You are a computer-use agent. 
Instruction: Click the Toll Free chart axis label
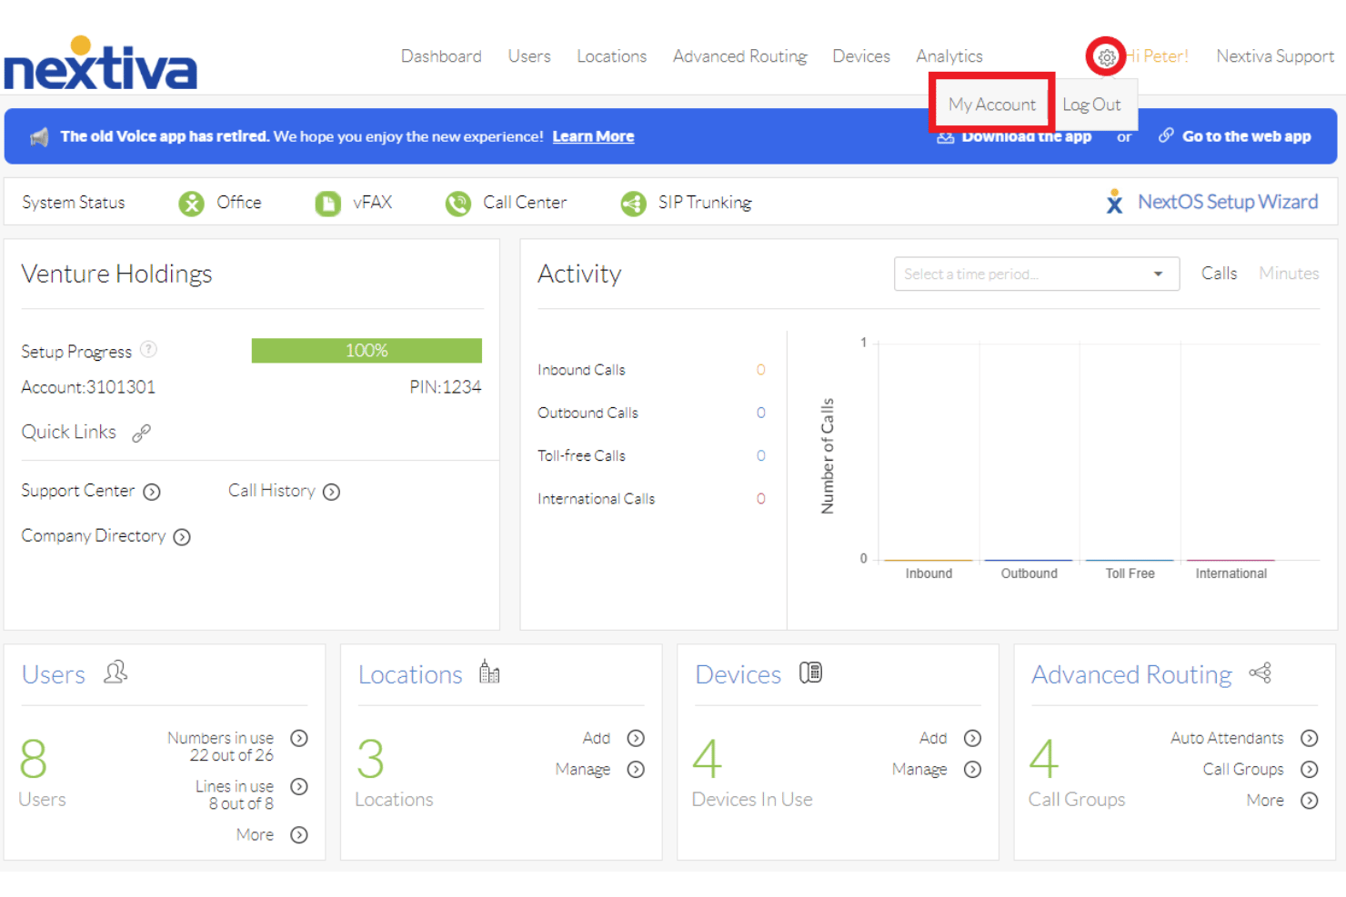tap(1130, 573)
